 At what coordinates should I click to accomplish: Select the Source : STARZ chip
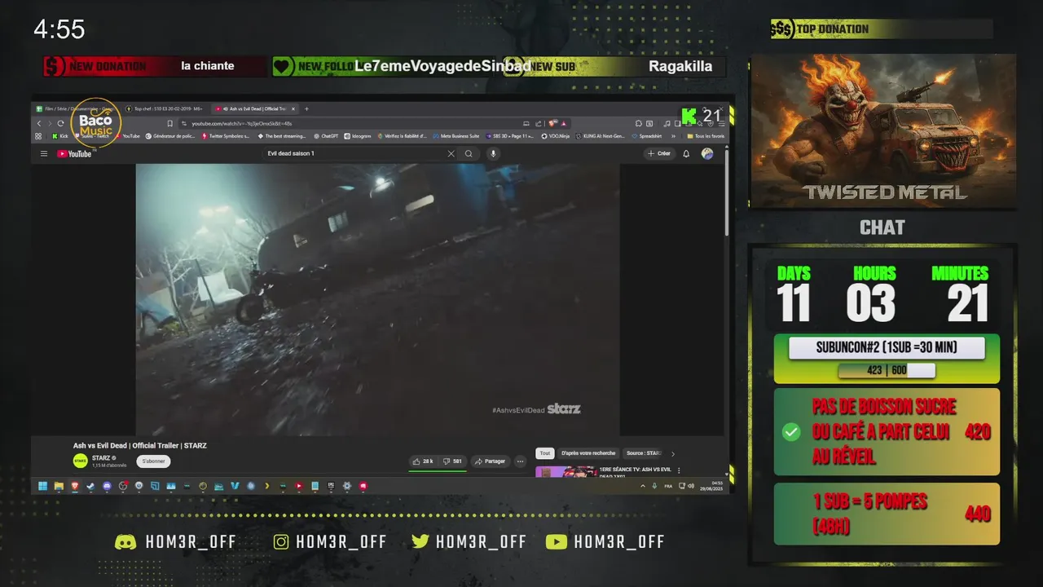[644, 453]
